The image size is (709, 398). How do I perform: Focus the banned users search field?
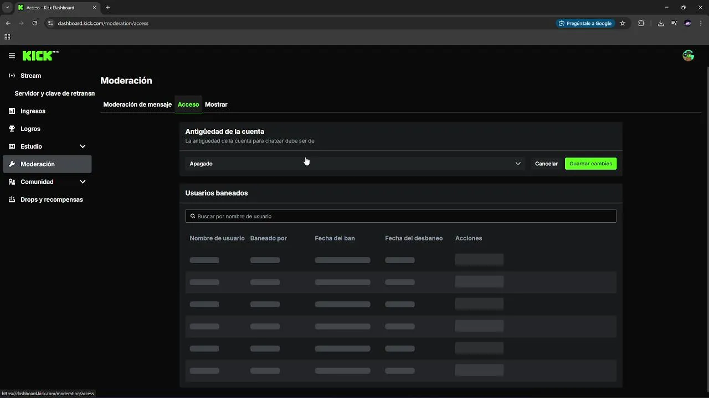point(400,216)
